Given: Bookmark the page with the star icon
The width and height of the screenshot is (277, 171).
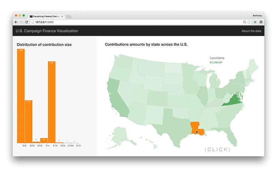Looking at the screenshot, I should tap(249, 22).
